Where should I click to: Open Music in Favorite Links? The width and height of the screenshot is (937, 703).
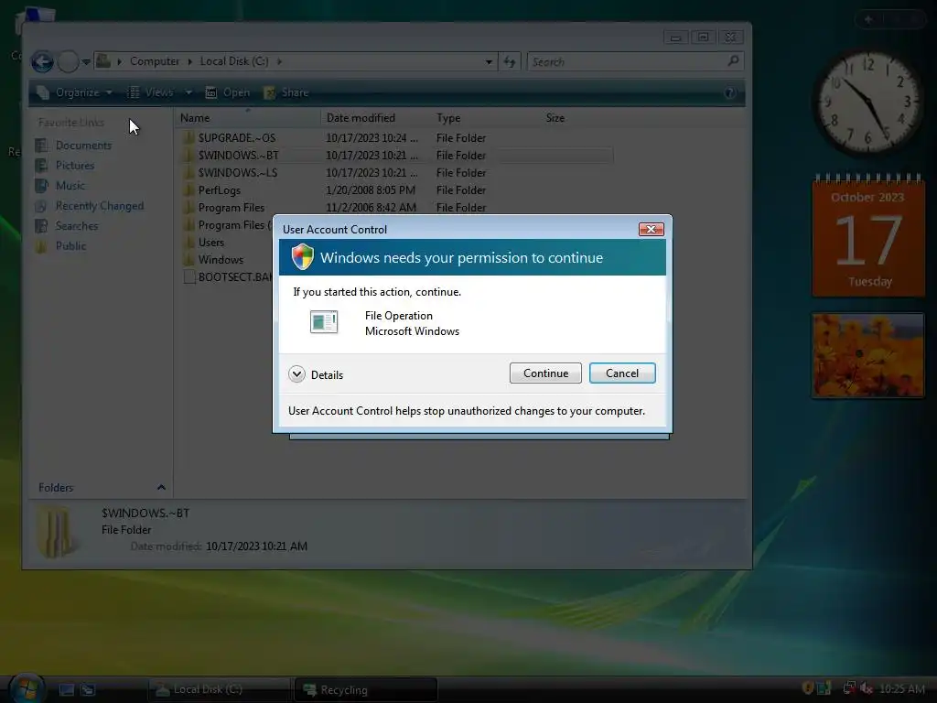(60, 185)
